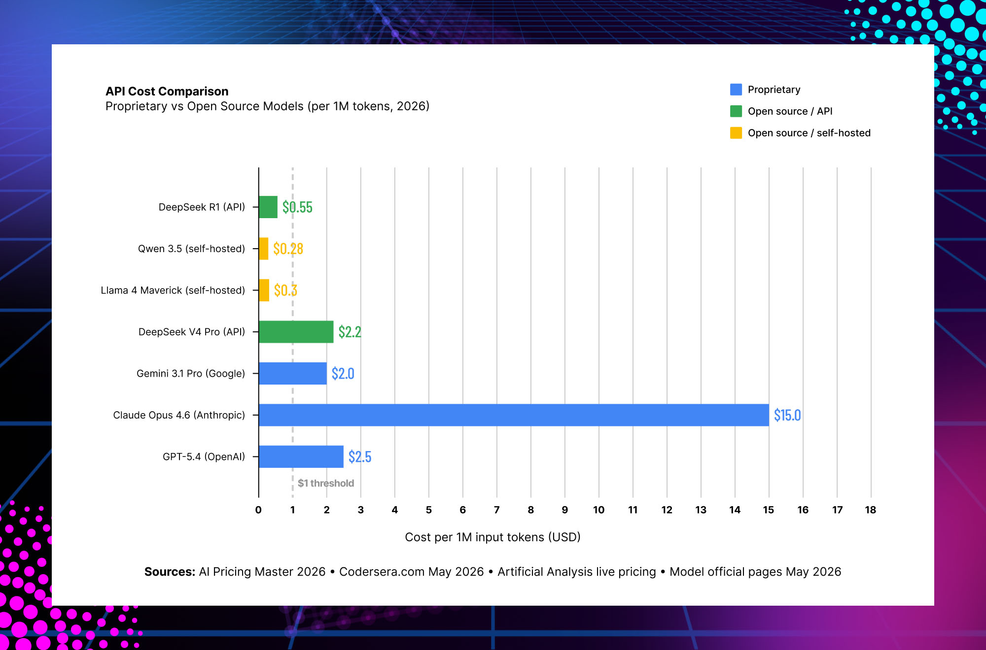The image size is (986, 650).
Task: Click 'Cost per 1M input tokens (USD)' axis title
Action: click(493, 537)
